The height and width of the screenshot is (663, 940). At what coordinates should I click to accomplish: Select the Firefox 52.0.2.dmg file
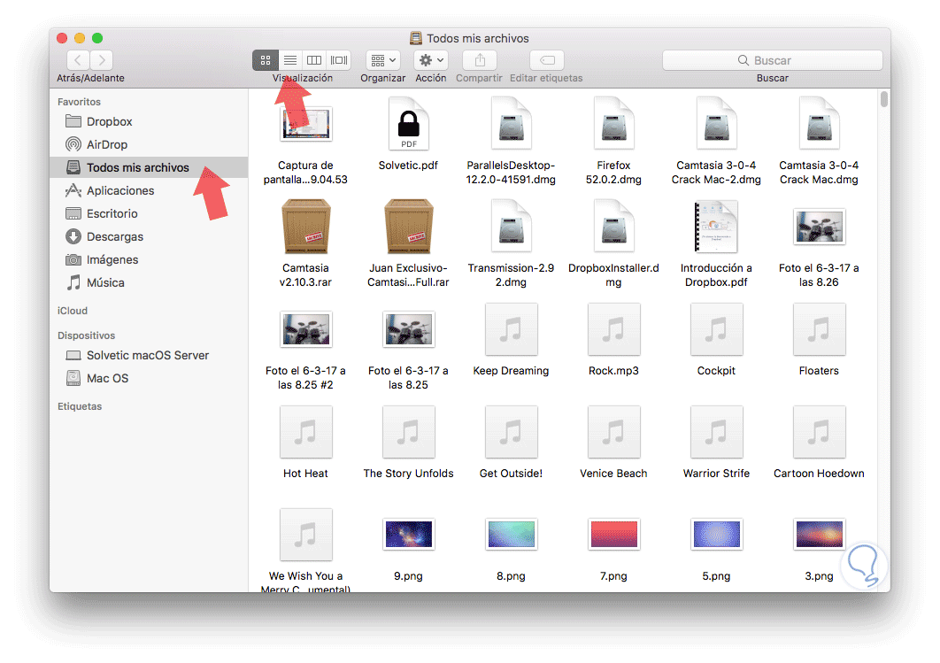pyautogui.click(x=614, y=124)
